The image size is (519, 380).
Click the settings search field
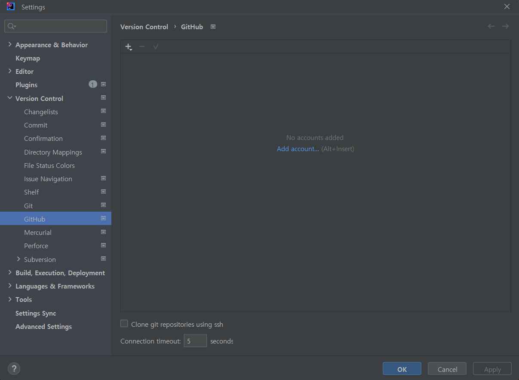56,26
